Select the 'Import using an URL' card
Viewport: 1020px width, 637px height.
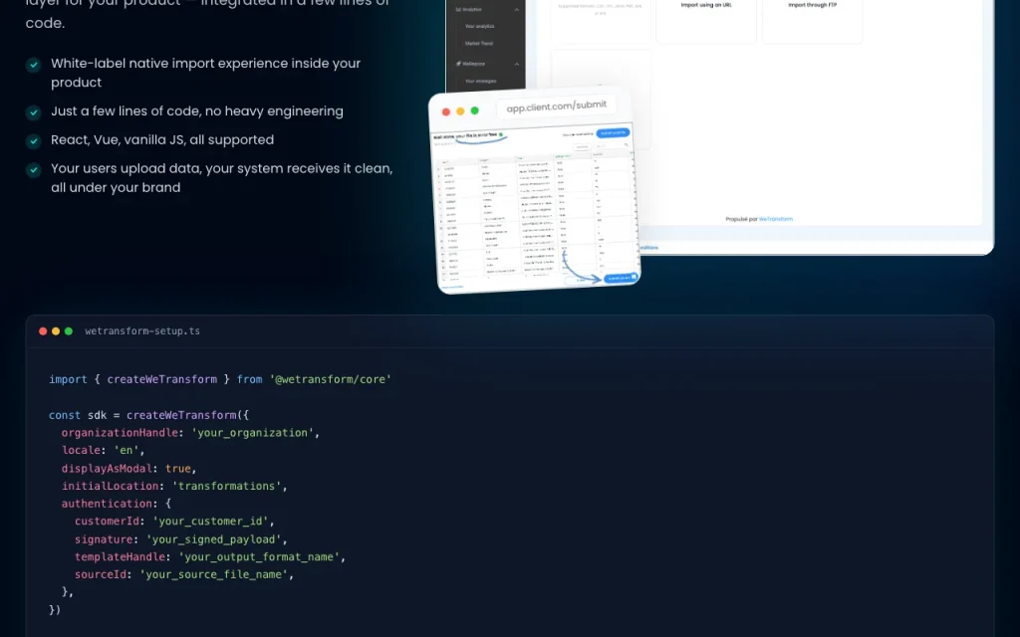point(706,21)
